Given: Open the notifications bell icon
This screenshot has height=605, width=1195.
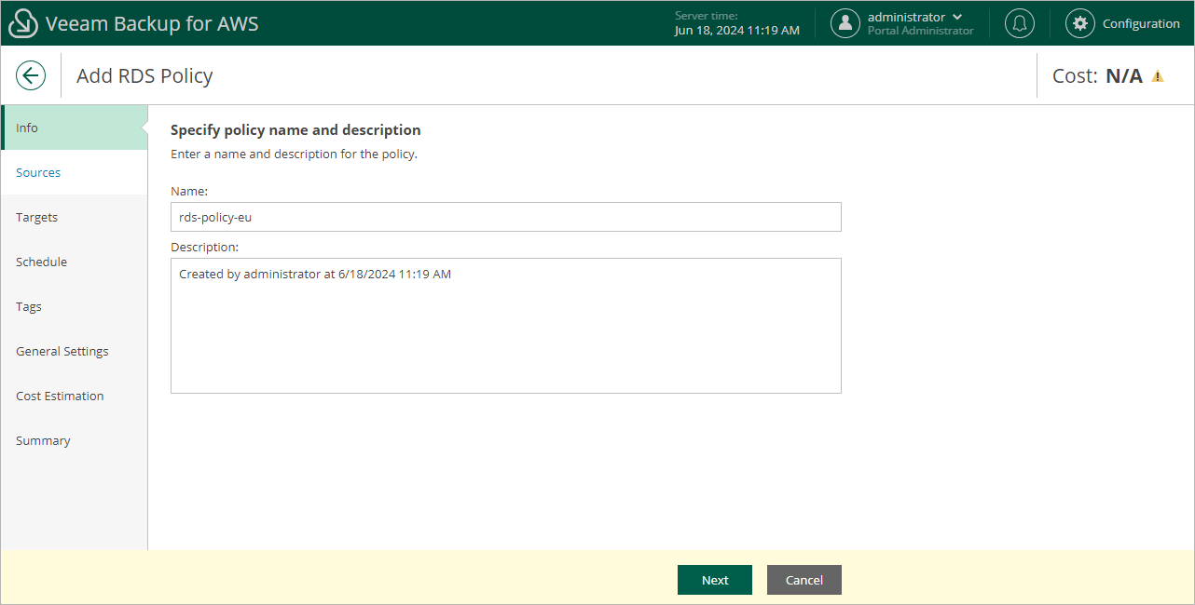Looking at the screenshot, I should click(1020, 23).
